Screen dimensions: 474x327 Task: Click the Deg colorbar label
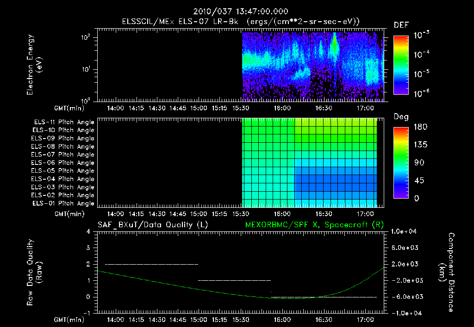pyautogui.click(x=401, y=117)
